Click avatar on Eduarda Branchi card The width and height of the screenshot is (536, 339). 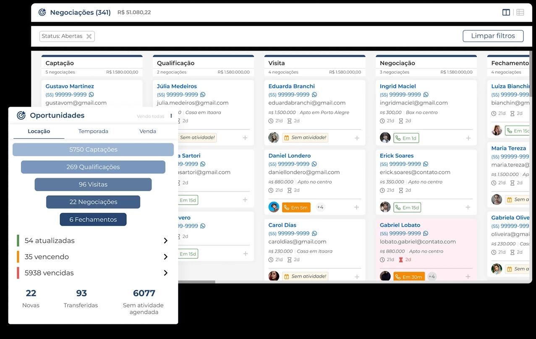274,137
